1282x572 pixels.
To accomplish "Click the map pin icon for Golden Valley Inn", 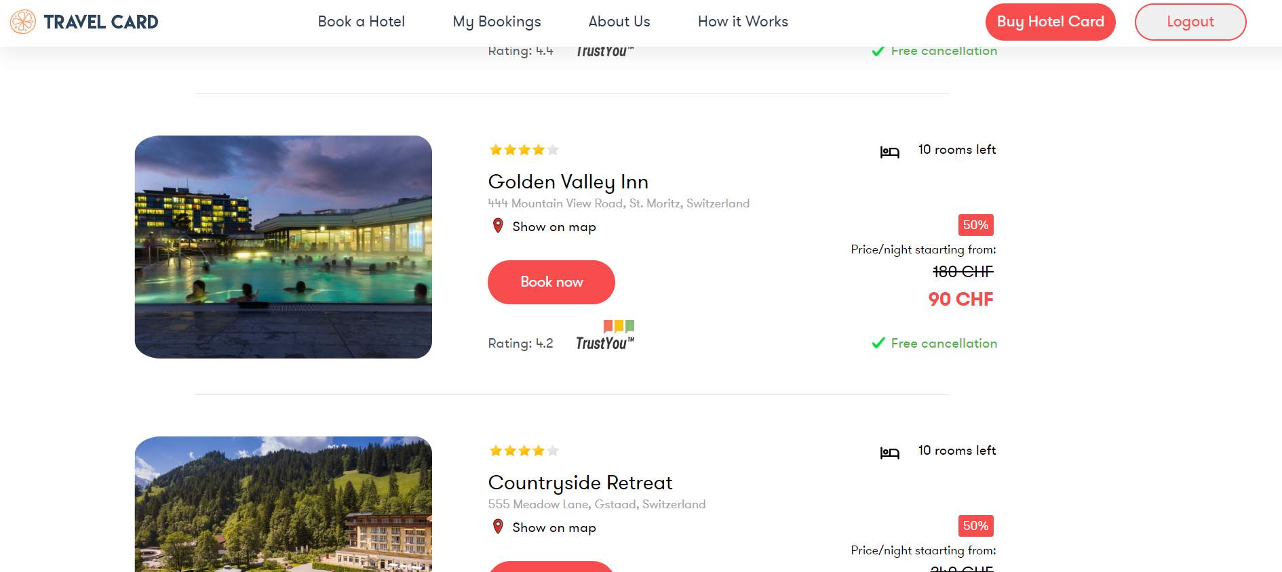I will point(498,226).
